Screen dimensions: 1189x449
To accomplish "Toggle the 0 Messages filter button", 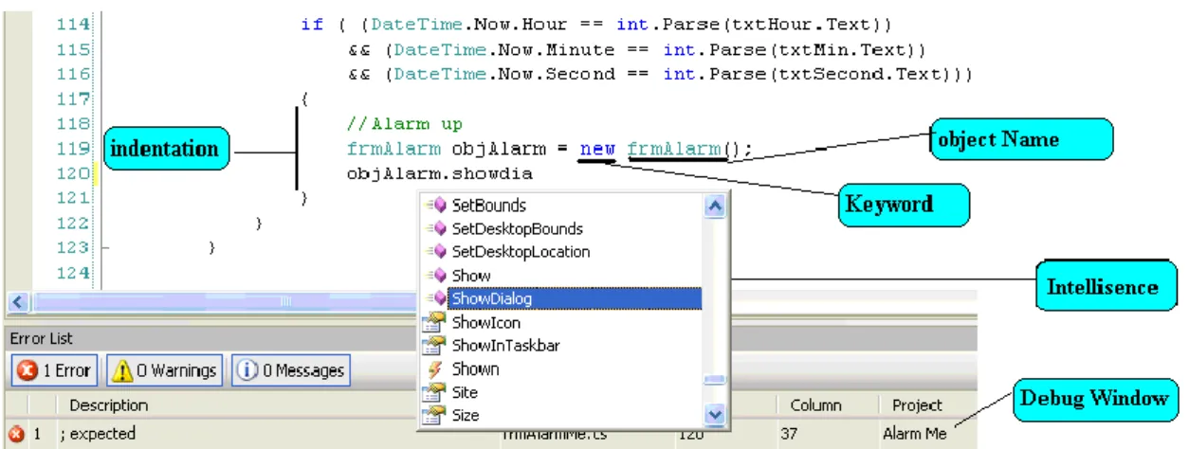I will (290, 370).
